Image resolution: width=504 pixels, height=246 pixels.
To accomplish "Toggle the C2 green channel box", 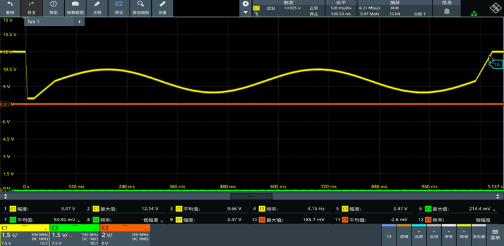I will pyautogui.click(x=75, y=235).
